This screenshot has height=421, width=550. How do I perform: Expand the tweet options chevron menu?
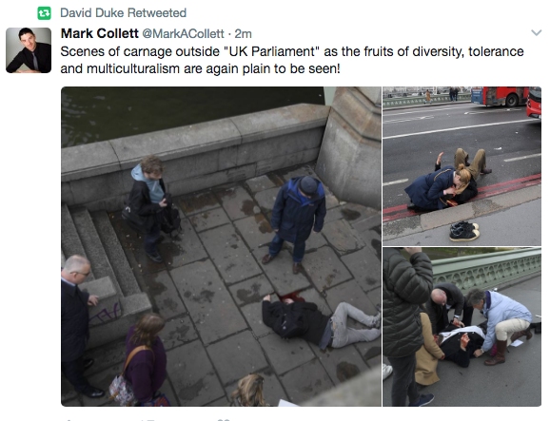pos(536,33)
